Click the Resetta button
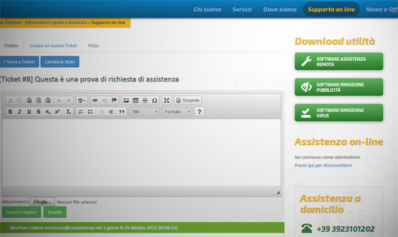Image resolution: width=398 pixels, height=237 pixels. (x=55, y=212)
